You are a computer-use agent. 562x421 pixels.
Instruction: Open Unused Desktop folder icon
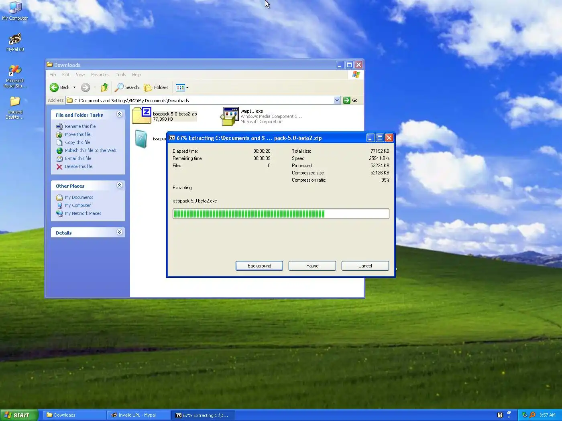[x=15, y=107]
